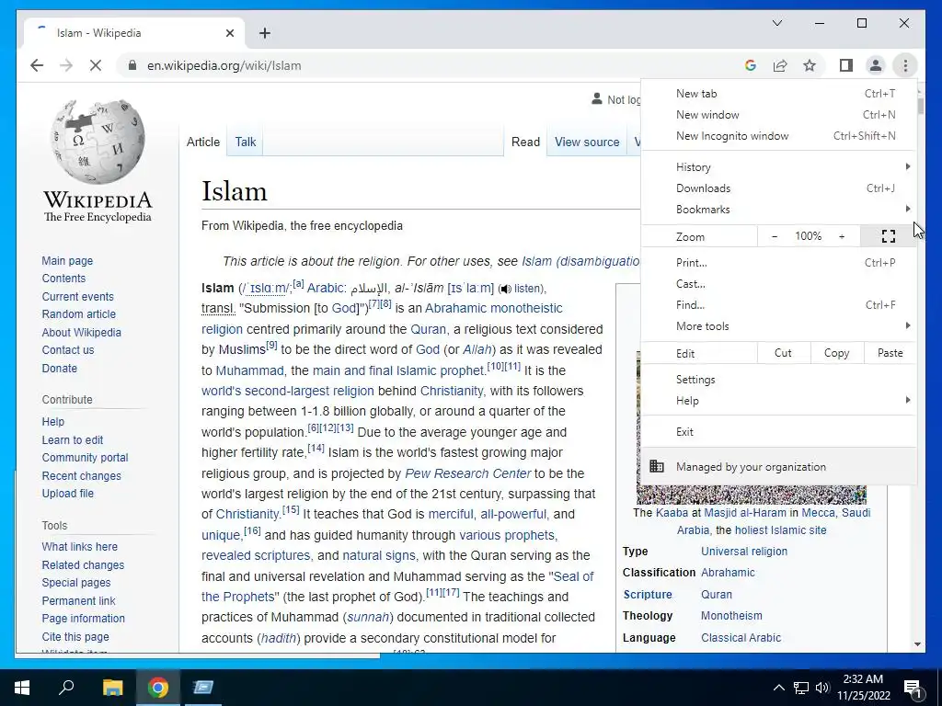This screenshot has height=706, width=942.
Task: Click the Managed by your organization icon
Action: point(657,466)
